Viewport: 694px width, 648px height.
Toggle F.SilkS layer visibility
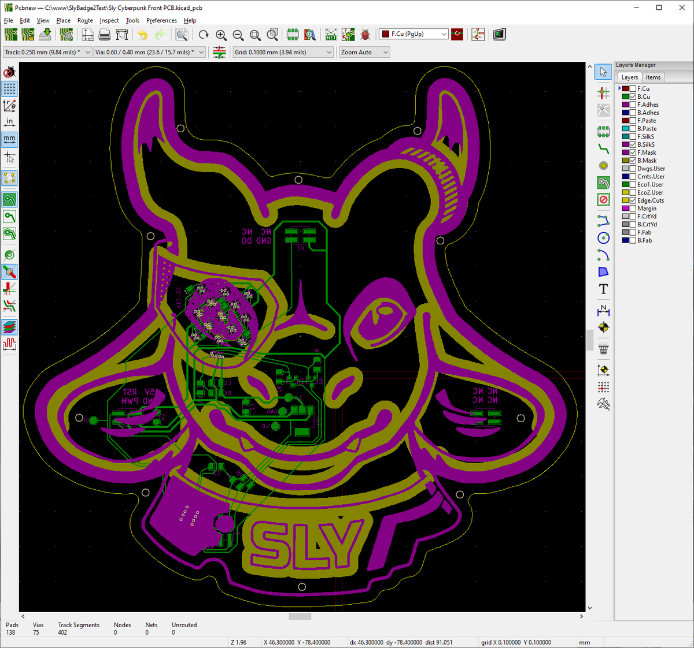[x=632, y=136]
